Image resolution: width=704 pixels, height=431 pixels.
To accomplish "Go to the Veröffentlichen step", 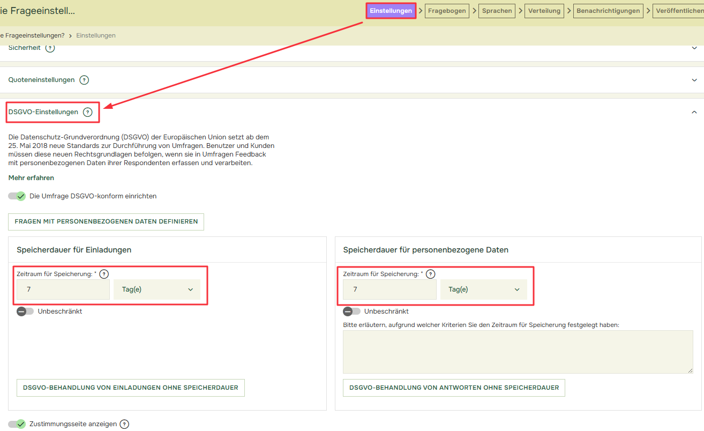I will coord(679,11).
